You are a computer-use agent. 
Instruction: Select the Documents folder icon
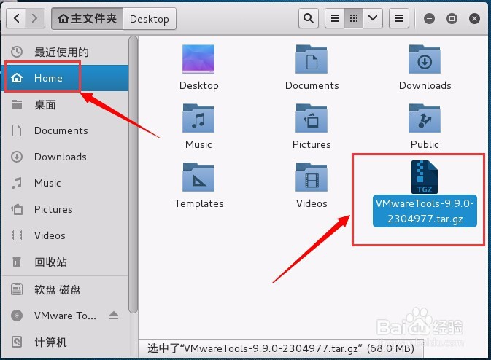click(x=312, y=59)
